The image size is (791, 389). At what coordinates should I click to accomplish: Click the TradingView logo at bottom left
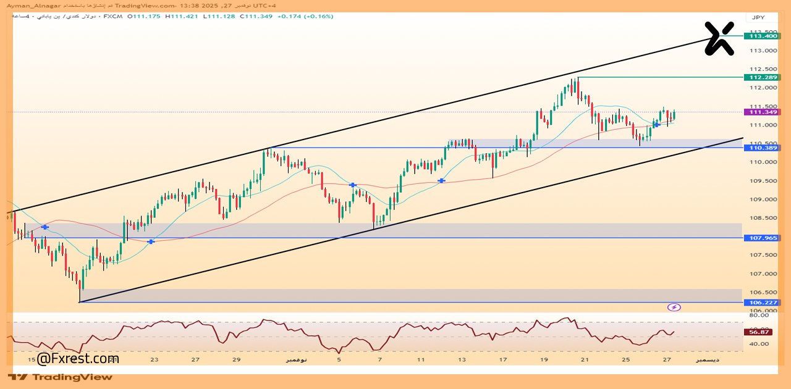tap(59, 377)
